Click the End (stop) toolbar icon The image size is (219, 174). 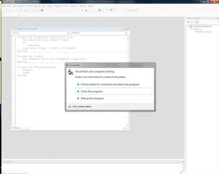click(86, 11)
